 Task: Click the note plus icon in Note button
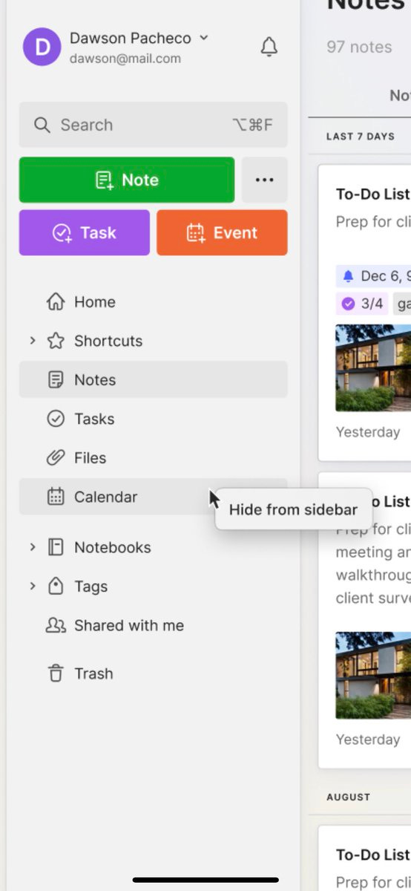104,180
